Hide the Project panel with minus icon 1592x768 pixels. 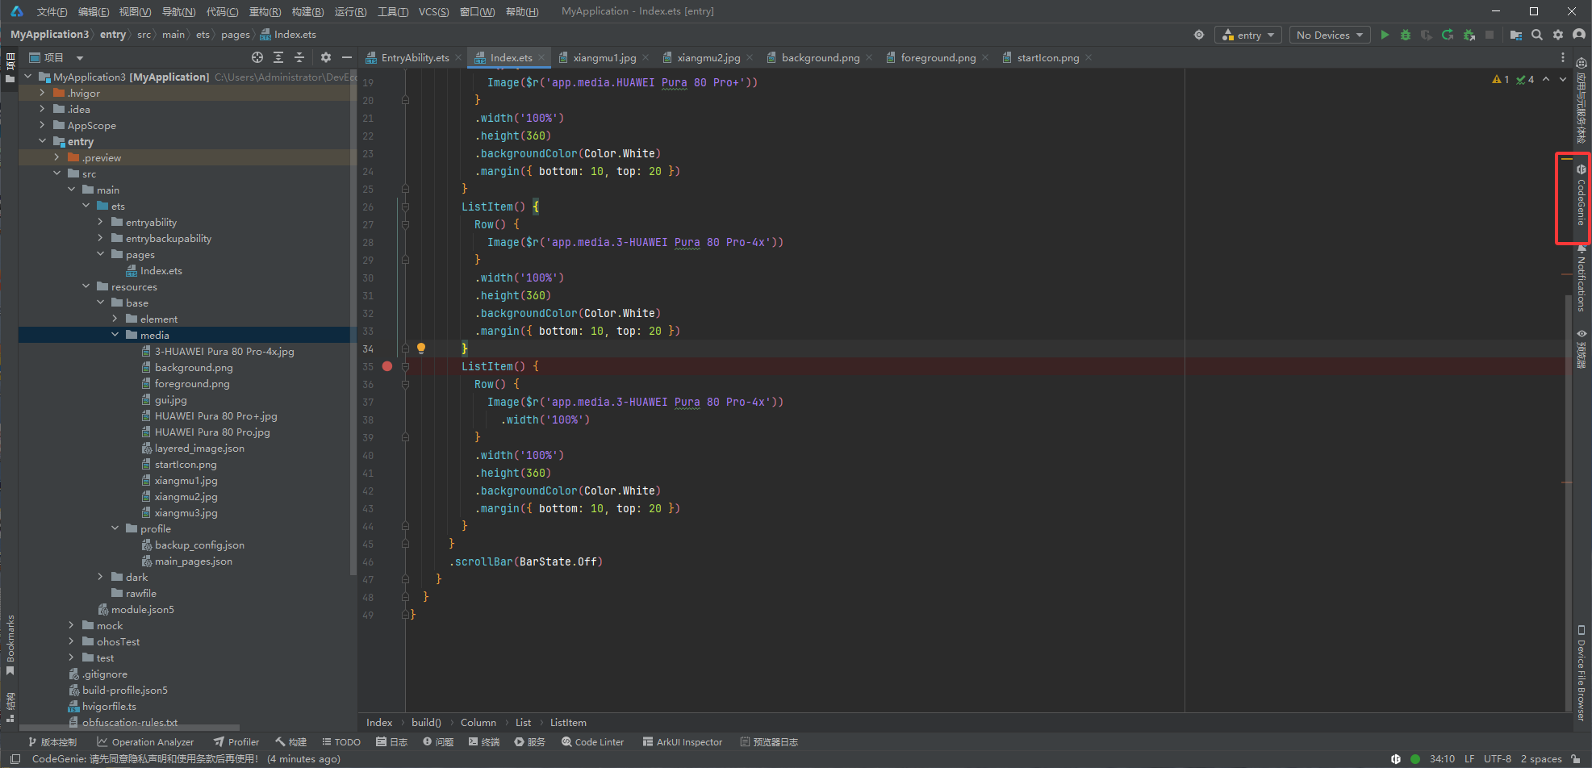[x=347, y=57]
